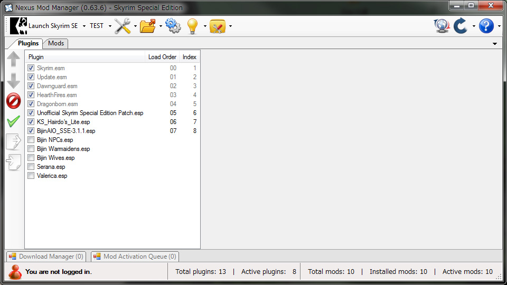The height and width of the screenshot is (285, 507).
Task: Check the Serana.esp checkbox
Action: (x=31, y=167)
